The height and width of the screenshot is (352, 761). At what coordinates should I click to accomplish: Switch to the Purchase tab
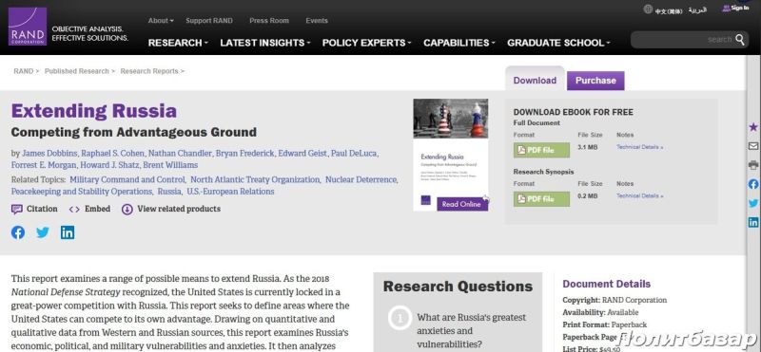pos(595,81)
